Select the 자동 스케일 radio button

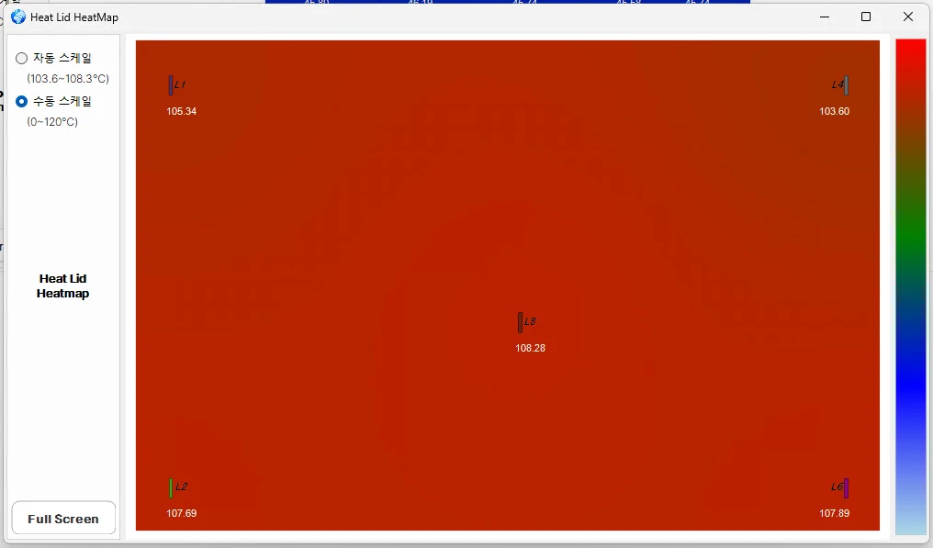pos(21,59)
